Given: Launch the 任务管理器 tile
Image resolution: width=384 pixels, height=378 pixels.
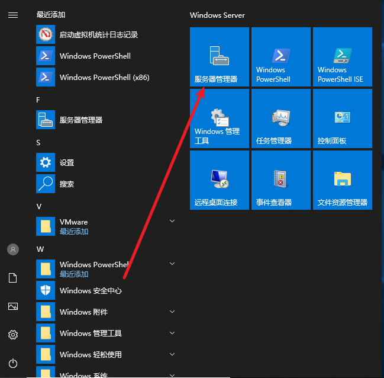Looking at the screenshot, I should point(281,118).
